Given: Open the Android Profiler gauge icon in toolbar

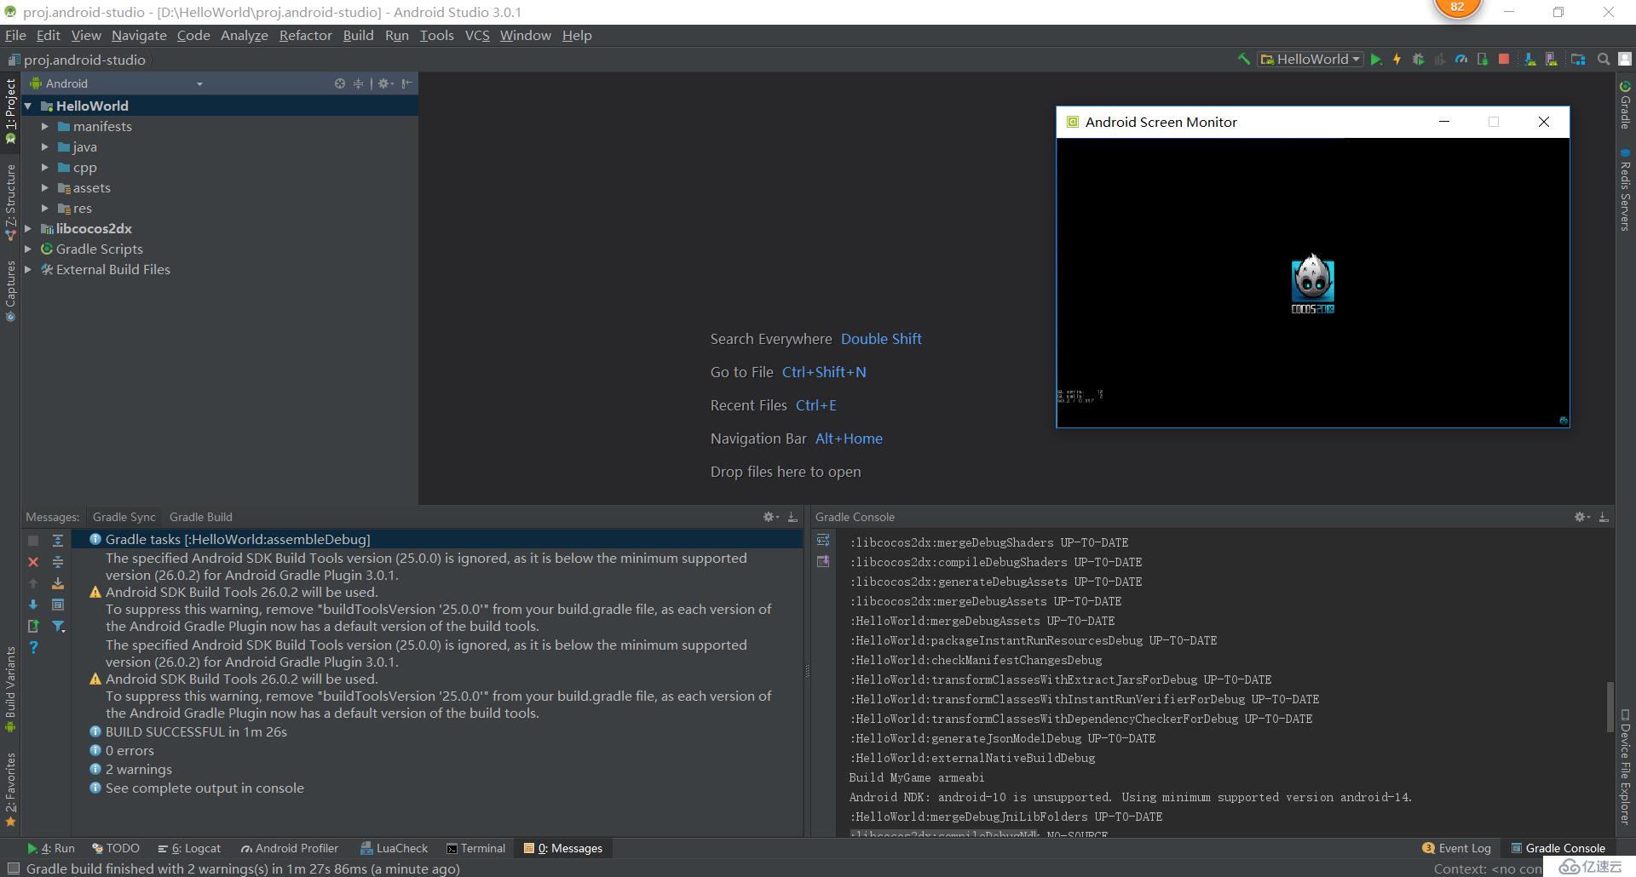Looking at the screenshot, I should pyautogui.click(x=1461, y=59).
